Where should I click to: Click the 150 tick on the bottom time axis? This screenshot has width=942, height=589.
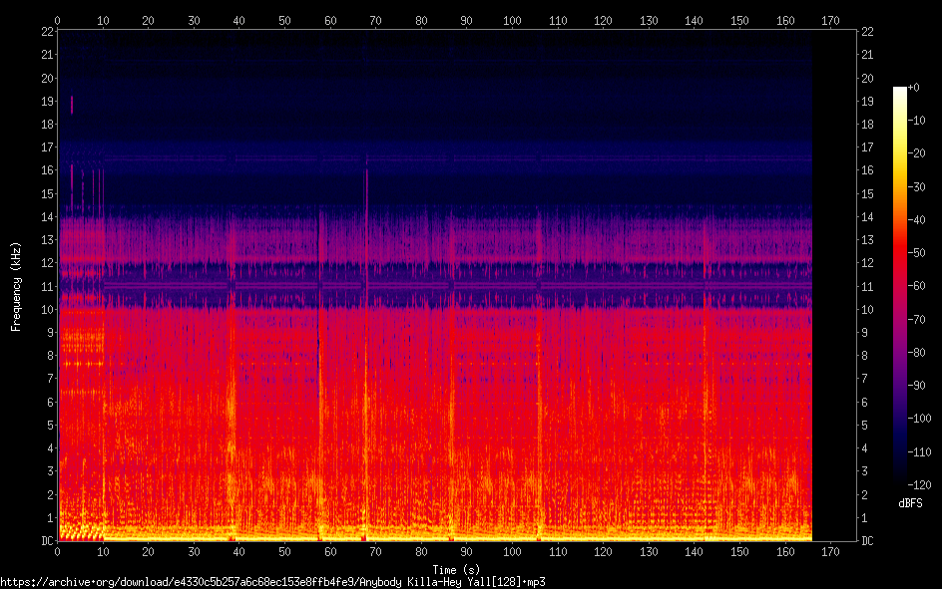(739, 551)
